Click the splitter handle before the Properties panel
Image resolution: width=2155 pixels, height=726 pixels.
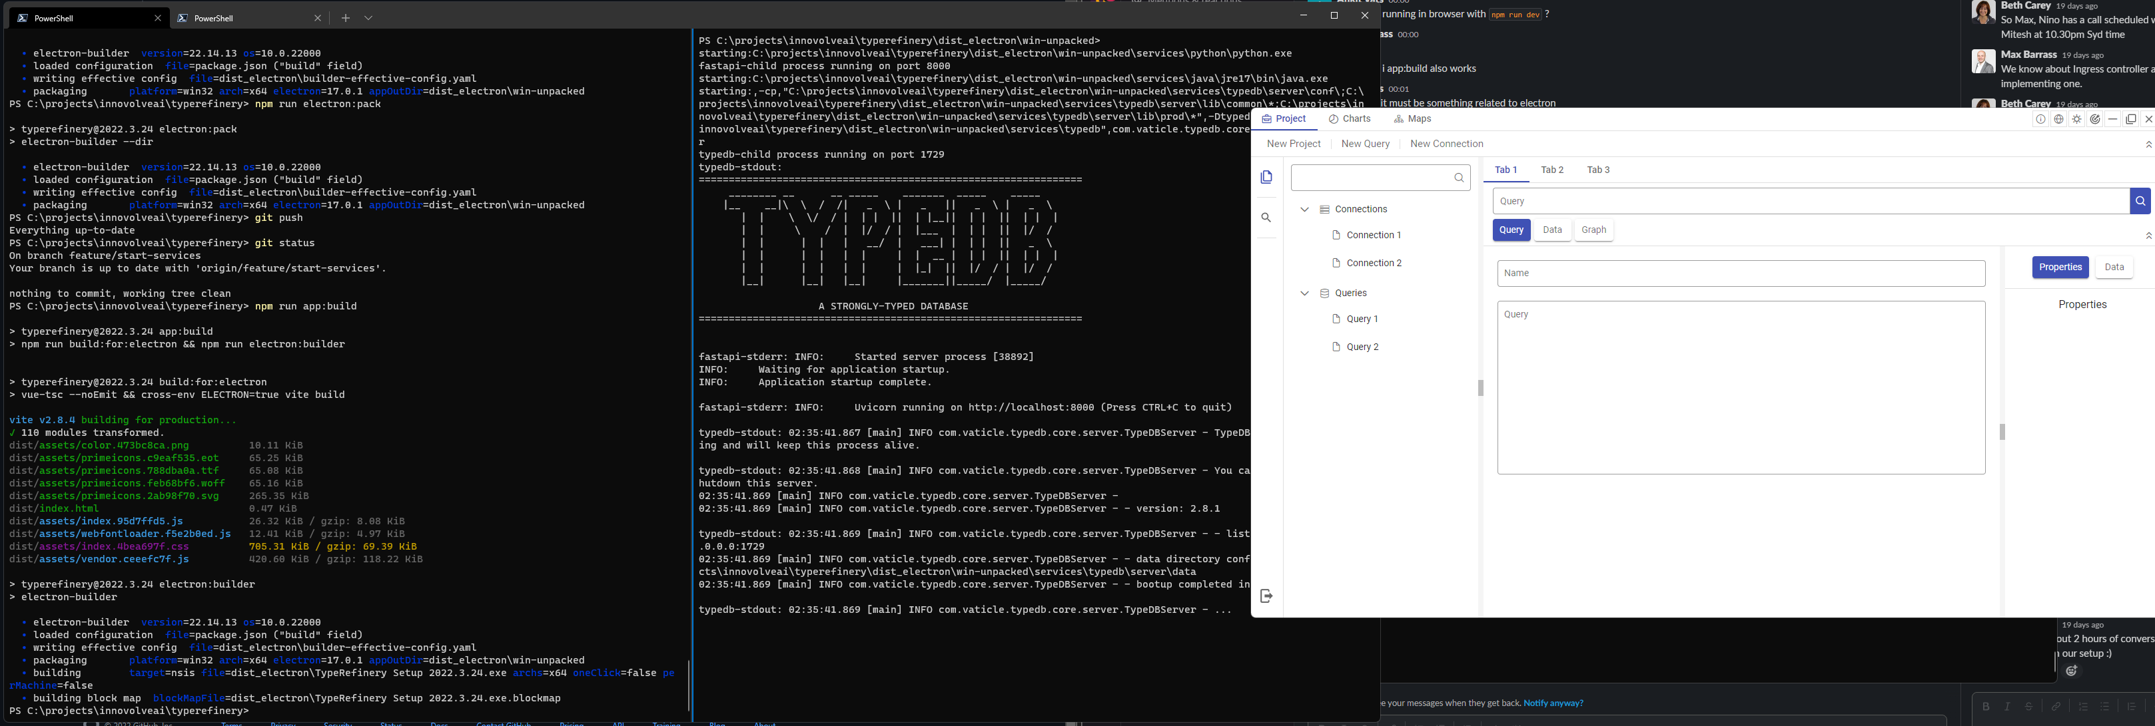[2002, 432]
